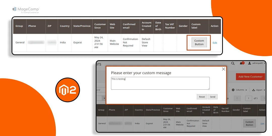Click the Magento 2 logo badge

(x=68, y=90)
